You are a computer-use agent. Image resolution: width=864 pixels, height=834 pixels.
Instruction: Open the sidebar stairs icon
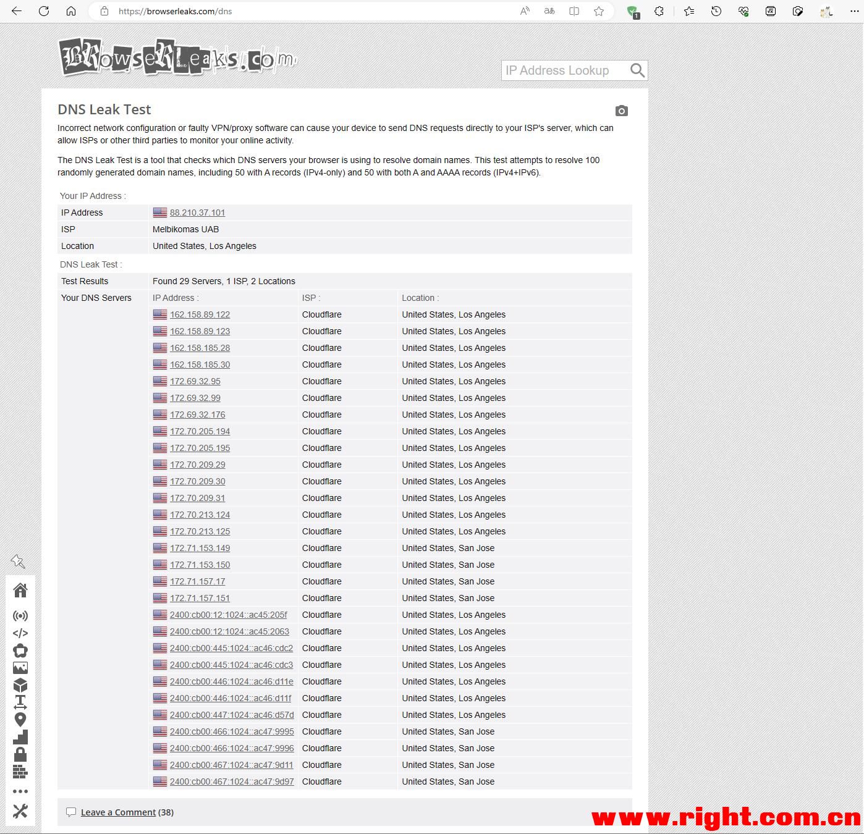[20, 737]
